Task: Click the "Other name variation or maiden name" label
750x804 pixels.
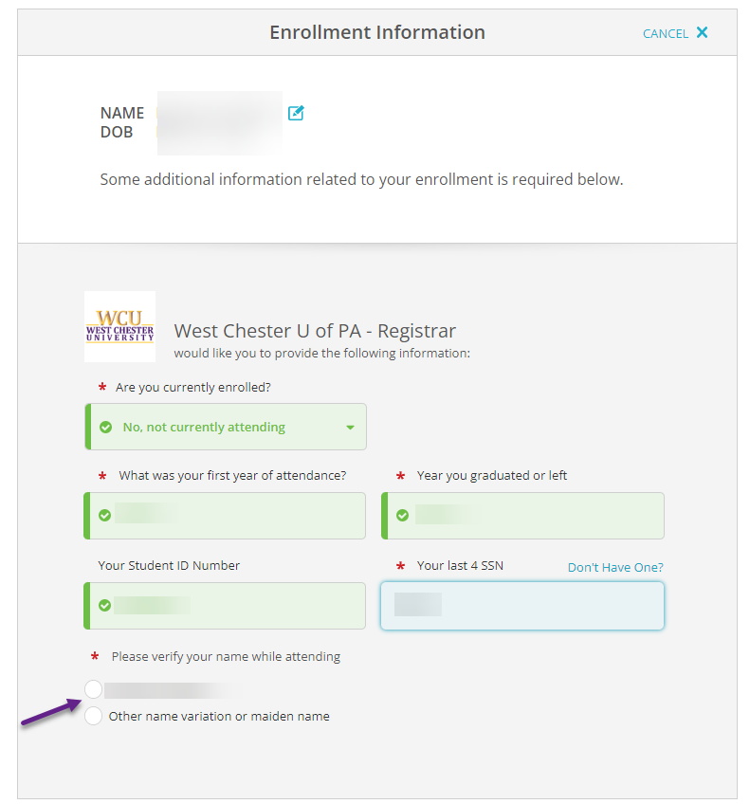Action: coord(219,717)
